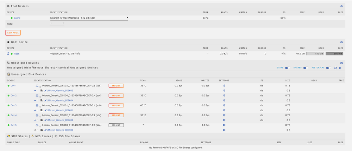
Task: Open settings gear for JMicron_Generic_DISK02 partition
Action: pyautogui.click(x=224, y=120)
